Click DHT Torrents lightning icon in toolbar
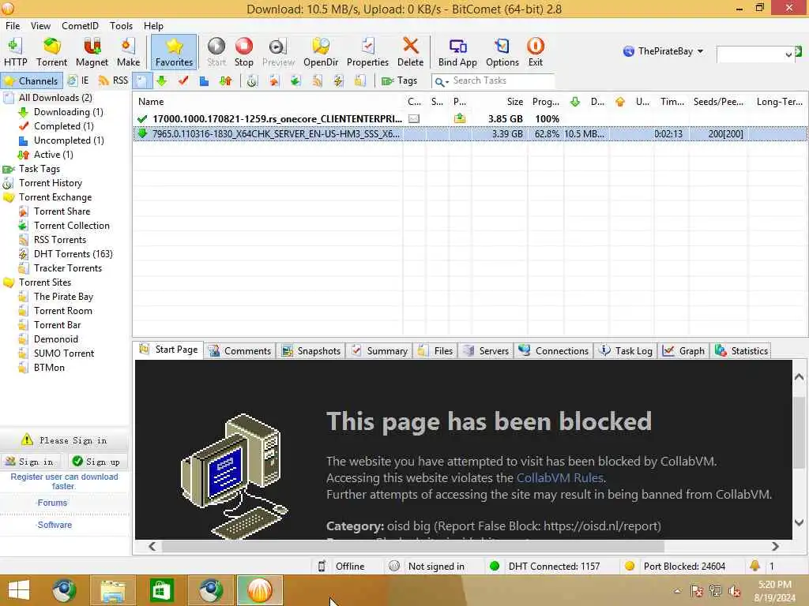The width and height of the screenshot is (809, 606). click(338, 81)
